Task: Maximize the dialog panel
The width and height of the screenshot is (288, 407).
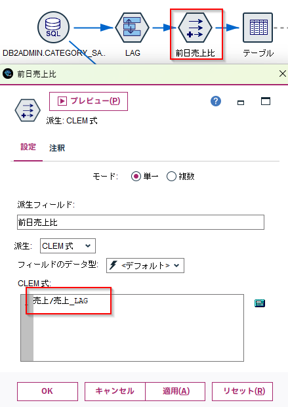Action: (266, 101)
